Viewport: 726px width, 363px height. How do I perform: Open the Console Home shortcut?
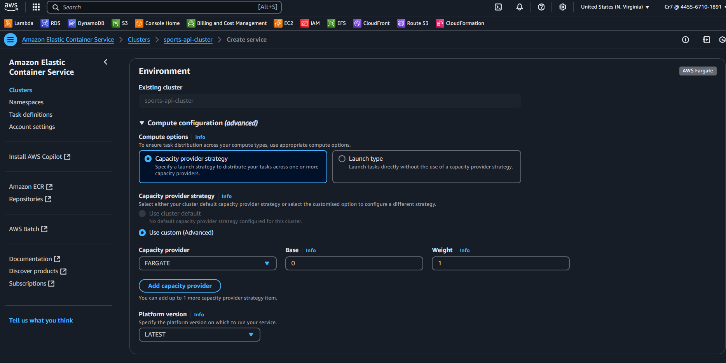pyautogui.click(x=157, y=23)
